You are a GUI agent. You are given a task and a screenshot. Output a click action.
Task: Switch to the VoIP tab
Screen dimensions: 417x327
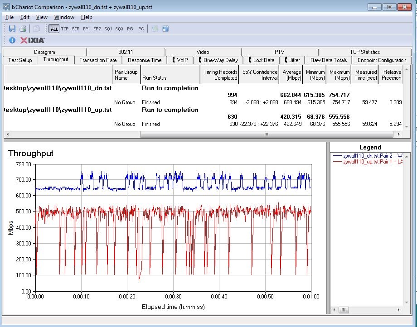[x=180, y=60]
